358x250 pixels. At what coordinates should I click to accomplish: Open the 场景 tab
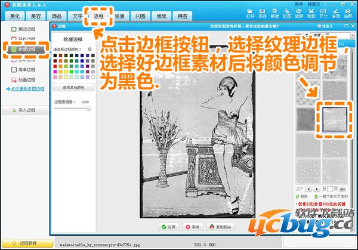[x=119, y=16]
